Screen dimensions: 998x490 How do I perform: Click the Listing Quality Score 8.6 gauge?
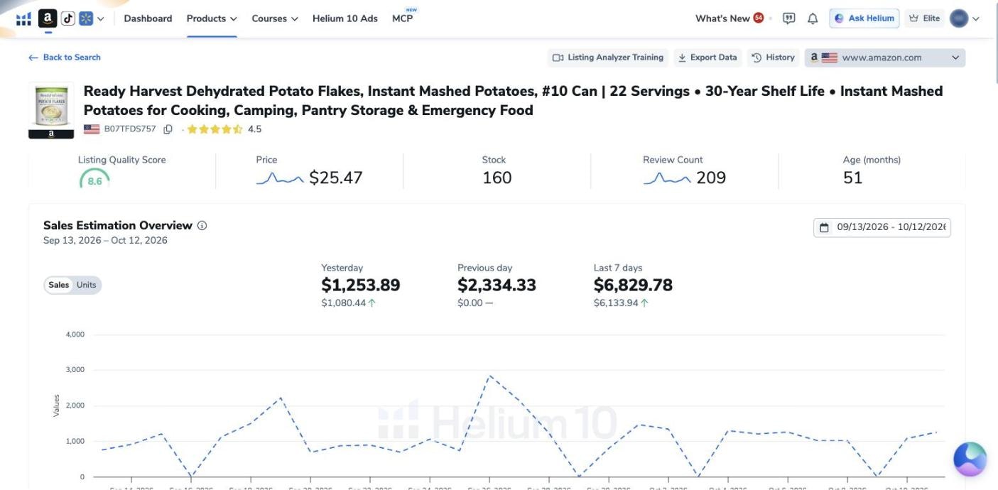pos(94,178)
